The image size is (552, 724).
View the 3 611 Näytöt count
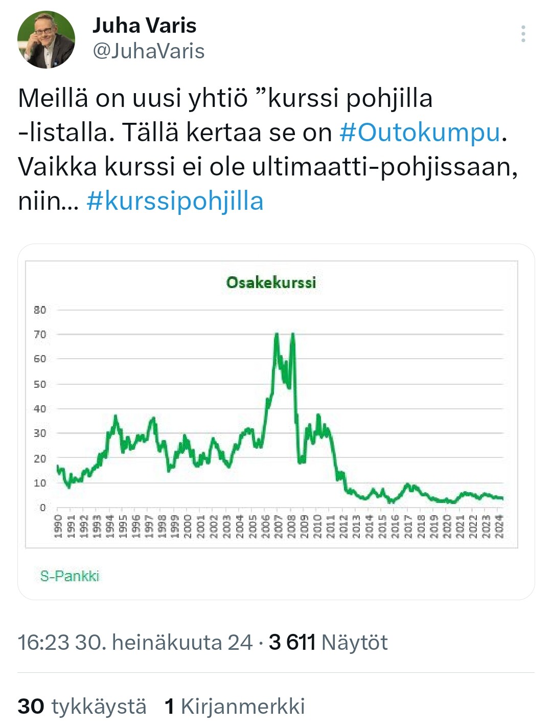(328, 643)
